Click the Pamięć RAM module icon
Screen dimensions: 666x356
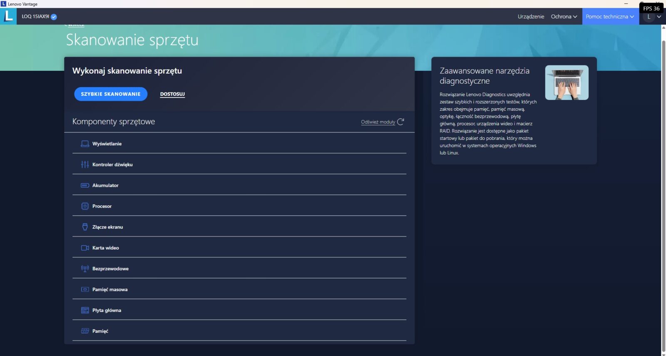click(85, 331)
